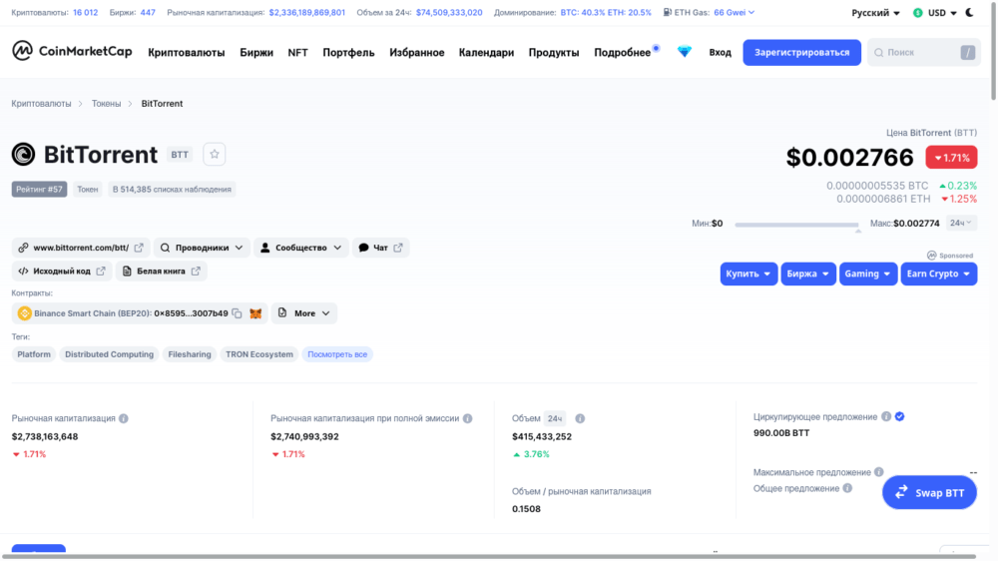The width and height of the screenshot is (998, 561).
Task: Click info icon next to market cap label
Action: click(x=124, y=418)
